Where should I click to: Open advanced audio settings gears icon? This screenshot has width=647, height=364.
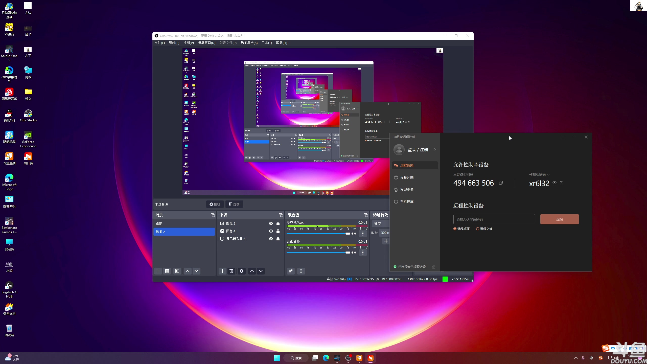[291, 271]
